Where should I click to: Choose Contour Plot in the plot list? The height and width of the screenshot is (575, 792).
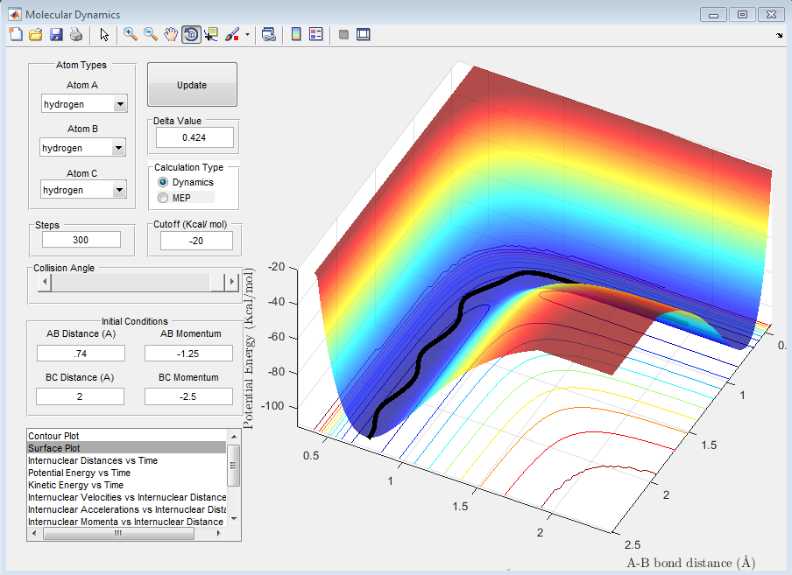click(60, 435)
